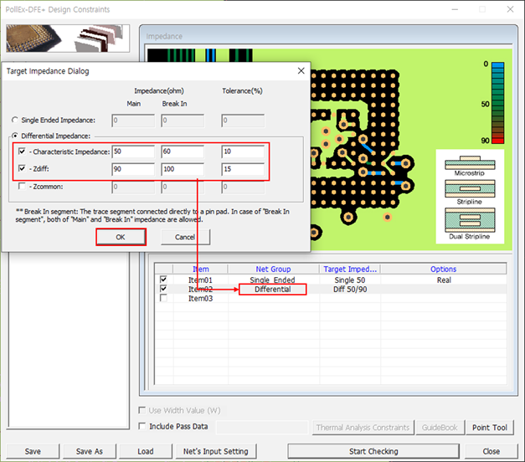Click the impedance color scale bar
525x462 pixels.
(497, 103)
